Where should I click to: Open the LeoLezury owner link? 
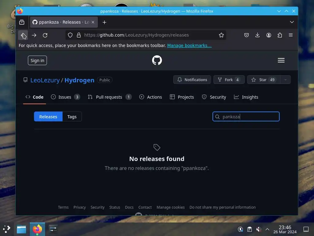click(45, 80)
